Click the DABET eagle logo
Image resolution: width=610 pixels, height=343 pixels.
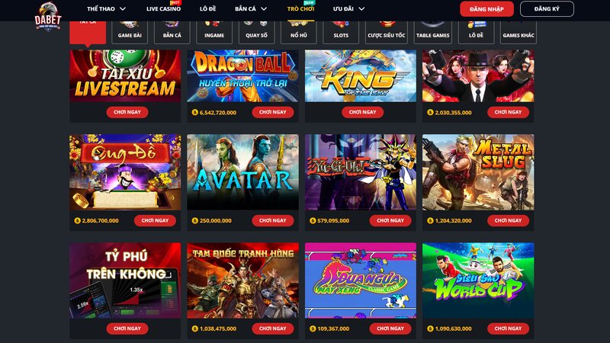click(x=48, y=17)
